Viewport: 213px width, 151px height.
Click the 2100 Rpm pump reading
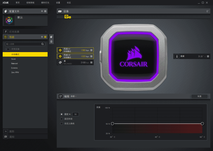85,62
